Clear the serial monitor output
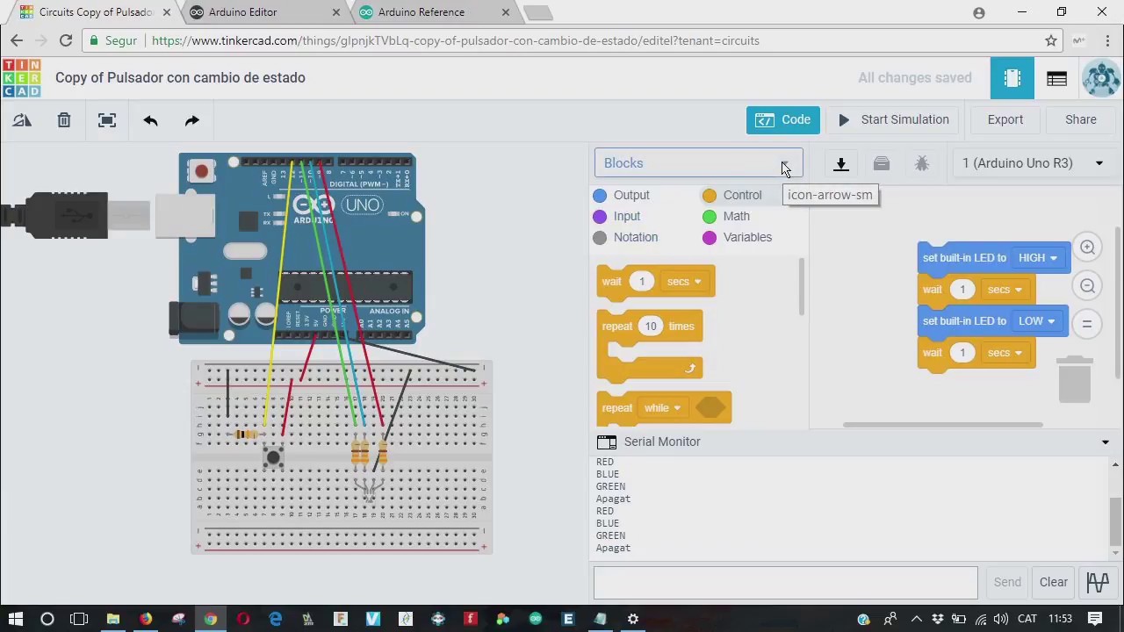This screenshot has width=1124, height=632. coord(1054,582)
